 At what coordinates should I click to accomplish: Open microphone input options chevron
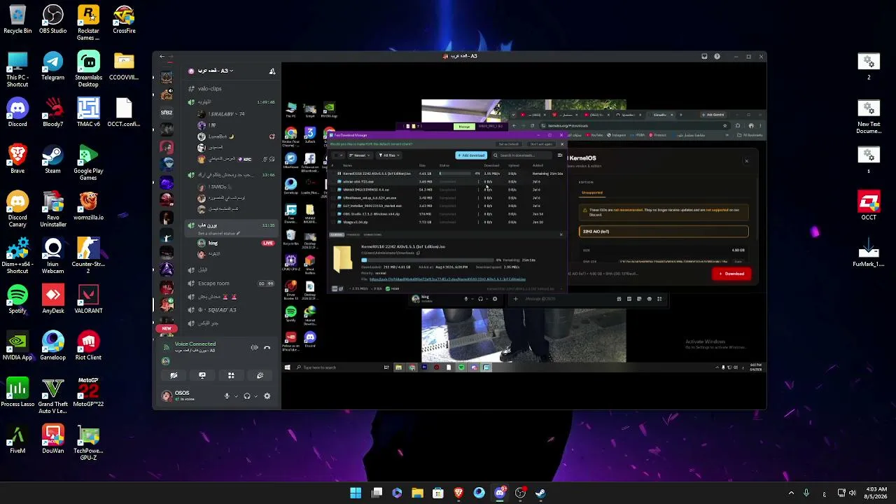pos(235,396)
